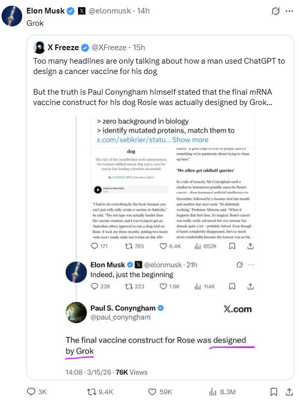This screenshot has width=299, height=402.
Task: Click the X affiliation badge beside Elon Musk
Action: pyautogui.click(x=82, y=11)
